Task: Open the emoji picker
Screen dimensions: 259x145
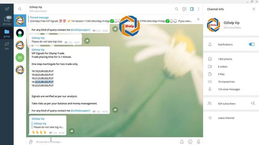Action: click(190, 142)
